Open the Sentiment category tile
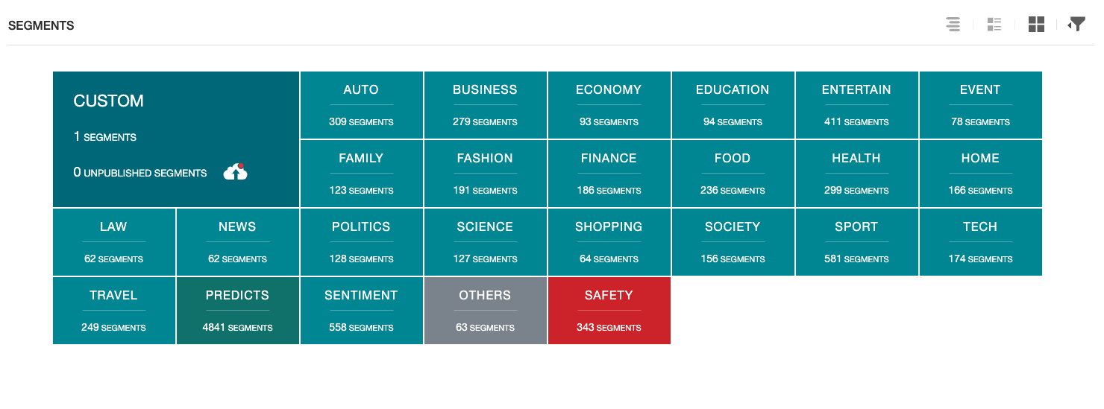Viewport: 1104px width, 409px height. (361, 311)
